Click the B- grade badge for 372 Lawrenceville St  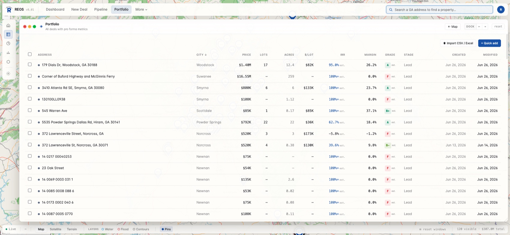click(388, 145)
